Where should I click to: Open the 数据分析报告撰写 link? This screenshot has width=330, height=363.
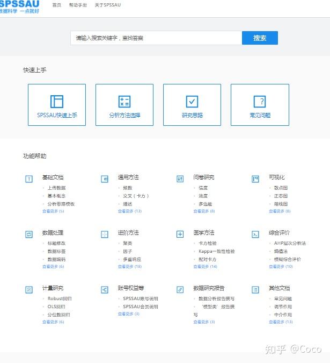pos(217,298)
